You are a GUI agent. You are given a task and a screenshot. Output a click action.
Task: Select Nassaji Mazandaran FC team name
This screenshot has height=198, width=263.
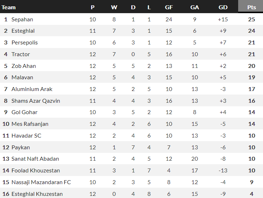coord(41,182)
